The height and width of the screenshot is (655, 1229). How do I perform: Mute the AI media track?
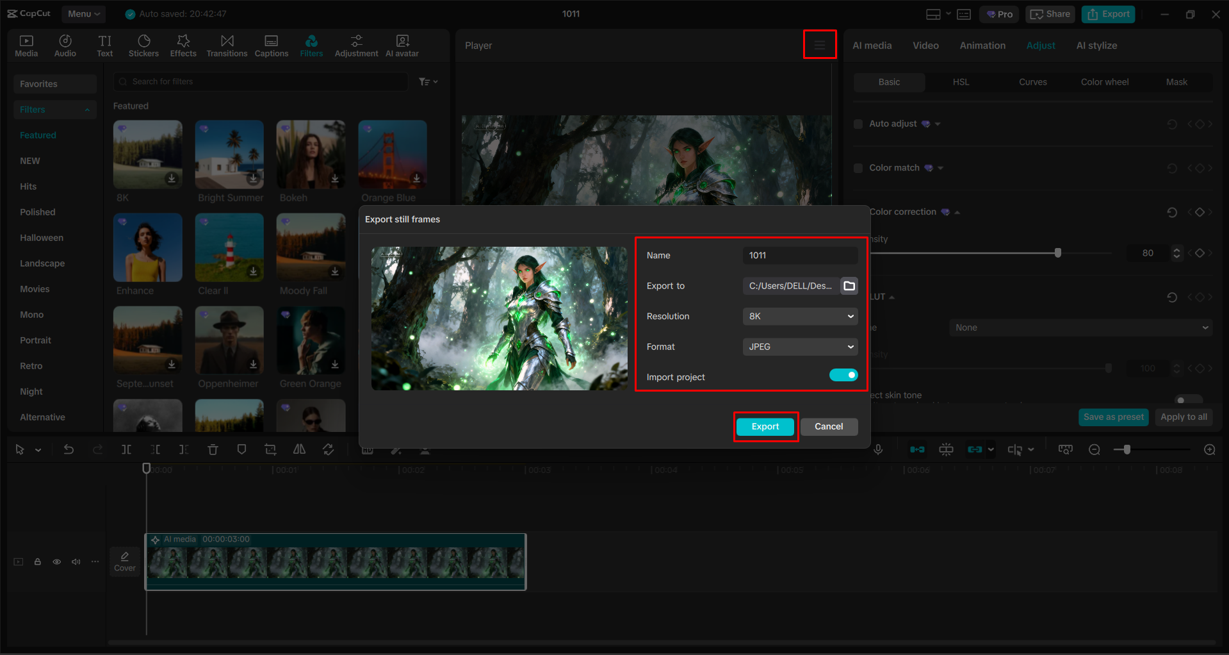[76, 561]
